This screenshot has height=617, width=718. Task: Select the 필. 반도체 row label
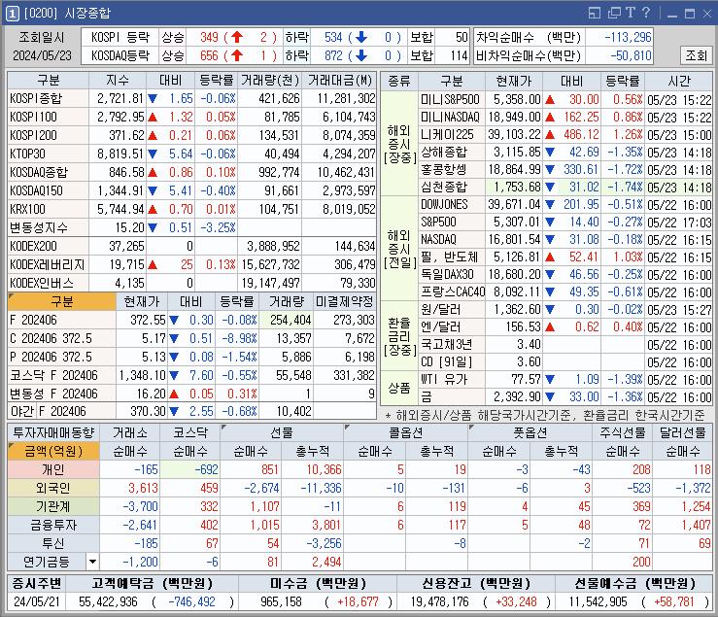click(x=452, y=257)
